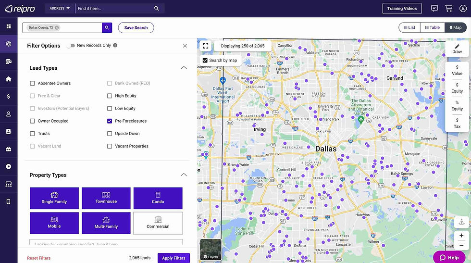Screen dimensions: 471x263
Task: Select the Draw pencil tool on map
Action: coord(457,49)
